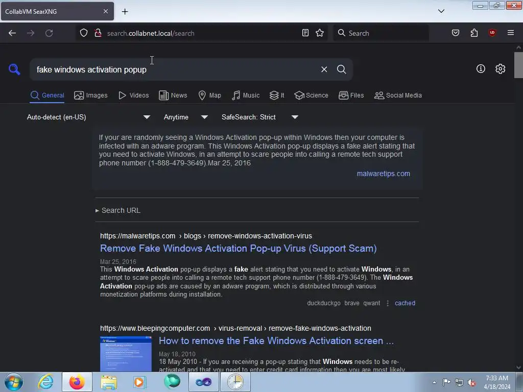Expand the Search URL disclosure
Image resolution: width=523 pixels, height=392 pixels.
click(118, 210)
